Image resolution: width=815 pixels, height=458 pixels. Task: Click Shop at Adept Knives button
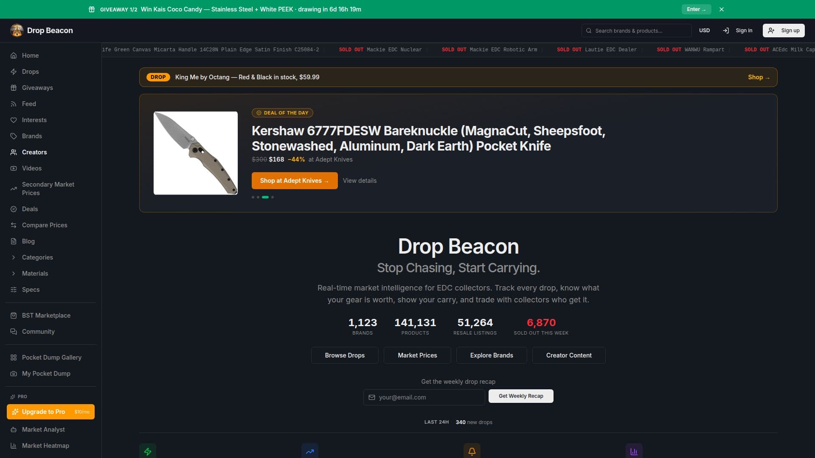295,181
